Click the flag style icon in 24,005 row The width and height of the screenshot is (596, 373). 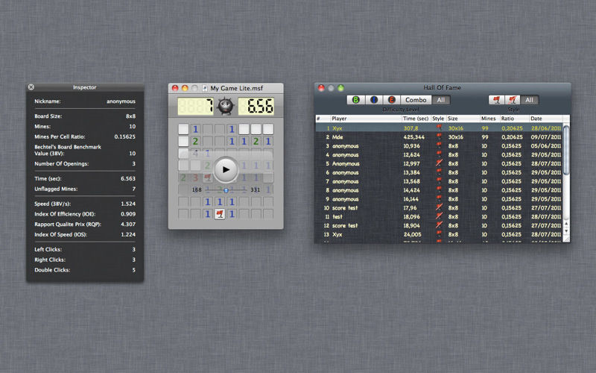pyautogui.click(x=440, y=233)
